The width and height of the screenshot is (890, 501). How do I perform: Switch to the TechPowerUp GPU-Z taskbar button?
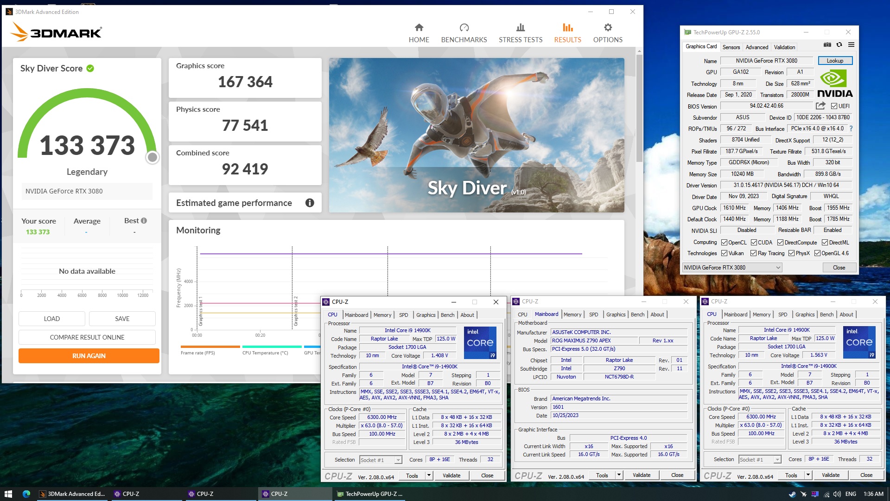pos(370,494)
